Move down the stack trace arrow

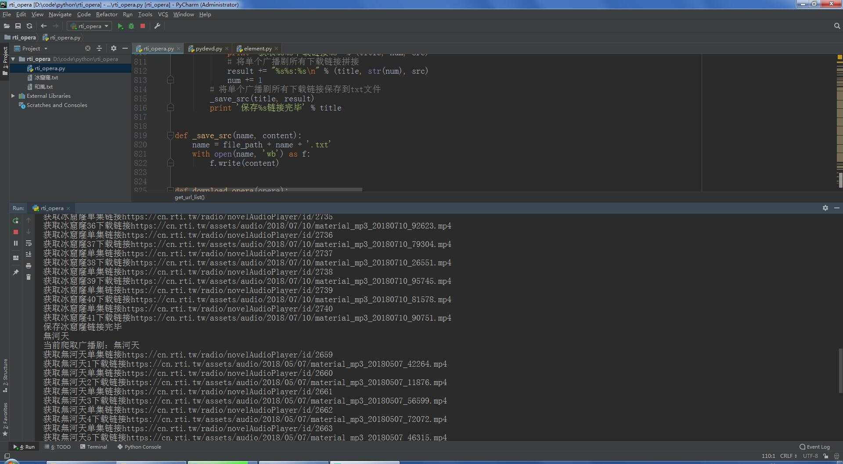(29, 232)
